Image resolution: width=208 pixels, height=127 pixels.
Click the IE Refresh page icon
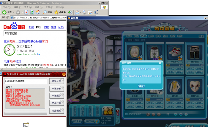(x=32, y=12)
